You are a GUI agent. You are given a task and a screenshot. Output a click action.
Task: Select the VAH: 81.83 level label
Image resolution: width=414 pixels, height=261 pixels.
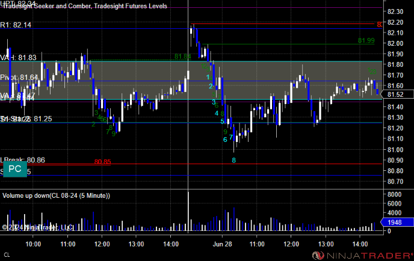point(18,58)
